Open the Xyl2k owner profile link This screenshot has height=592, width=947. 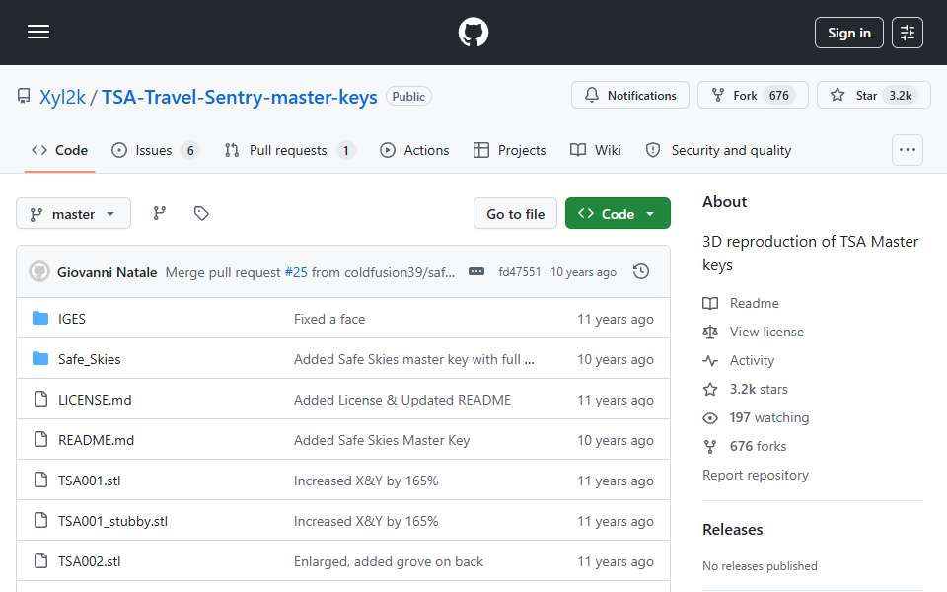point(62,97)
